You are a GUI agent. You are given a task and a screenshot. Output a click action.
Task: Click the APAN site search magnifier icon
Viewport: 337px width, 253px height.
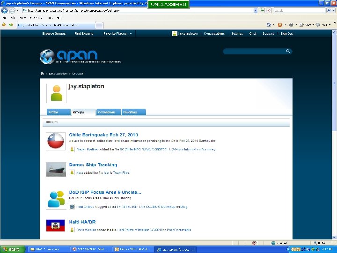pos(288,51)
